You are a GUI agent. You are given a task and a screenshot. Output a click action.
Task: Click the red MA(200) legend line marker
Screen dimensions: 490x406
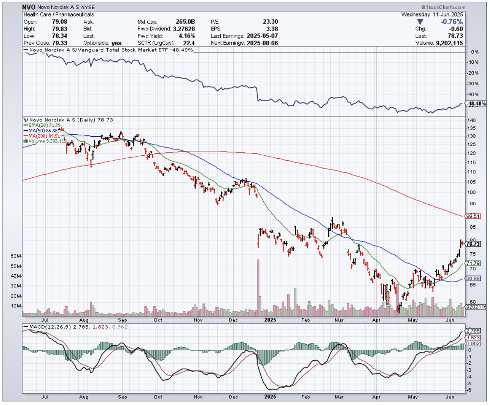coord(25,135)
